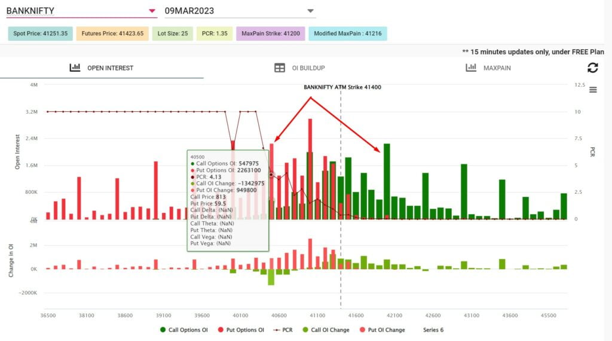The height and width of the screenshot is (341, 612).
Task: Open the chart hamburger menu icon
Action: tap(593, 90)
